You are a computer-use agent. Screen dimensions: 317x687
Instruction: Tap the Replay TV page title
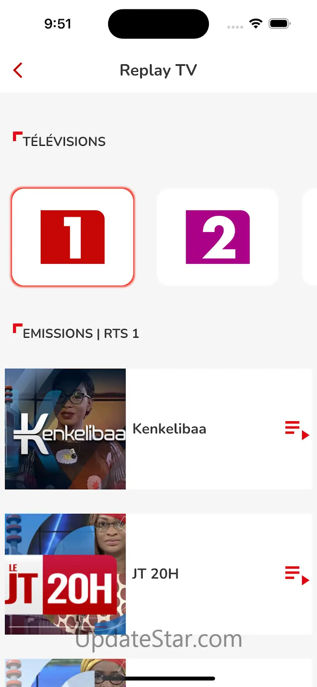(x=158, y=70)
